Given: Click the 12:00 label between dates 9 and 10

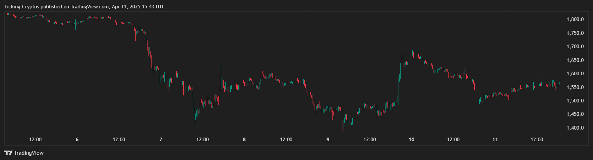Looking at the screenshot, I should click(x=370, y=140).
